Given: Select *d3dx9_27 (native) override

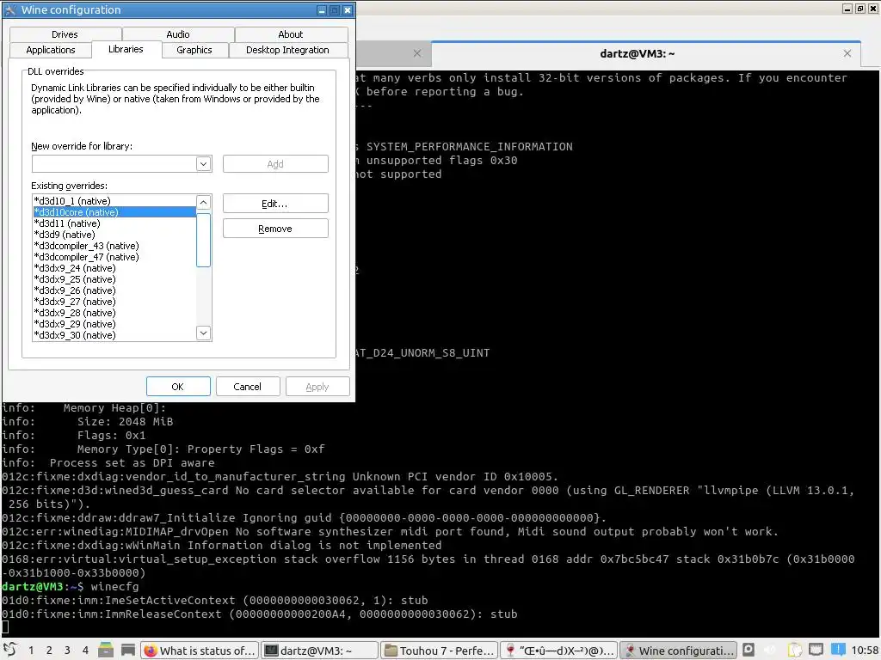Looking at the screenshot, I should pos(114,302).
